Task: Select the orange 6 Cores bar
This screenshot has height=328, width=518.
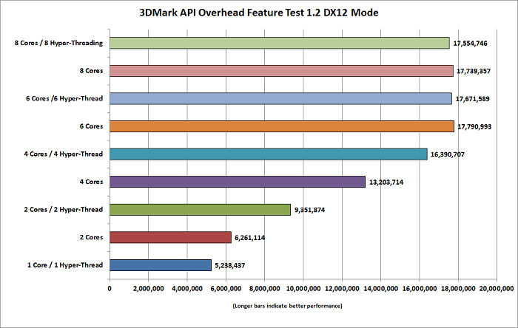Action: [x=282, y=126]
